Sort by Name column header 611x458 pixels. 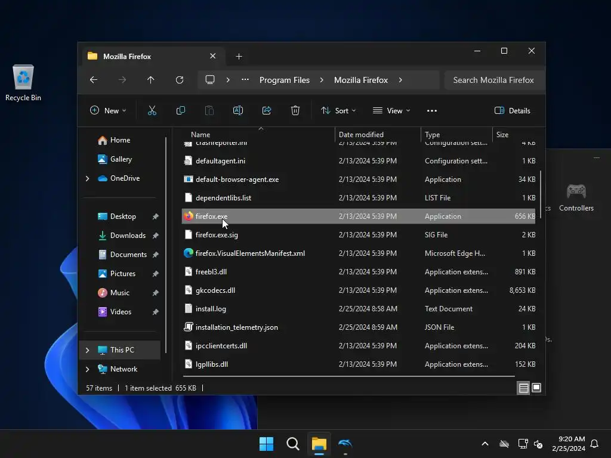point(200,134)
